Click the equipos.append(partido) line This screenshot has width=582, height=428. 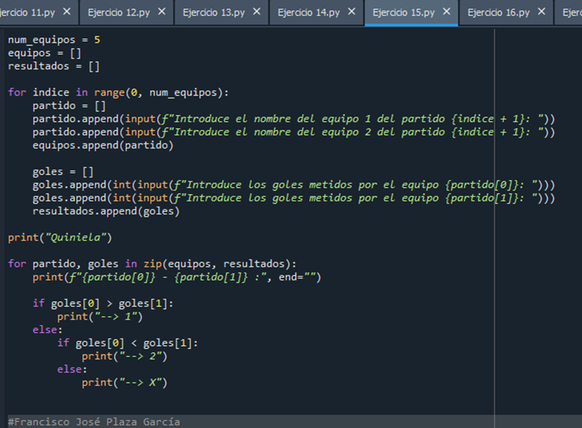(x=103, y=145)
